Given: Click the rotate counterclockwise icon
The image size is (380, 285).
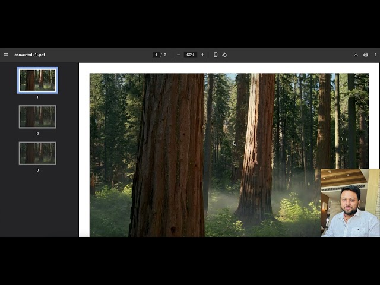Looking at the screenshot, I should tap(224, 55).
